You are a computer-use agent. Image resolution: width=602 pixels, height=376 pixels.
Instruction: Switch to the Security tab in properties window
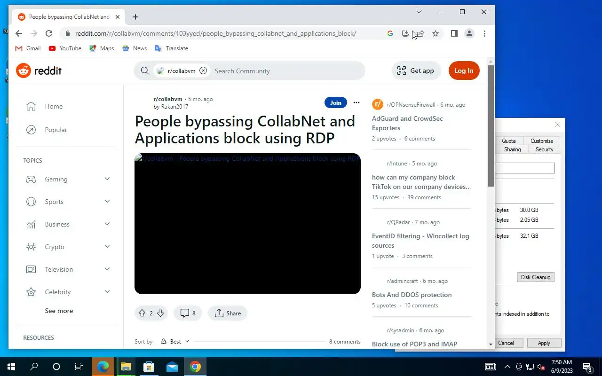[x=544, y=149]
